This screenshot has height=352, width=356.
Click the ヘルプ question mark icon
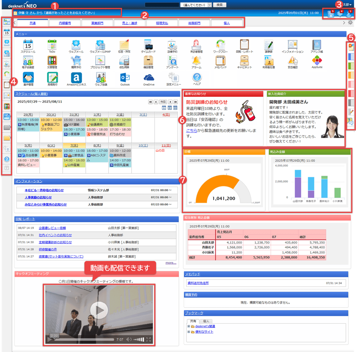[x=197, y=77]
